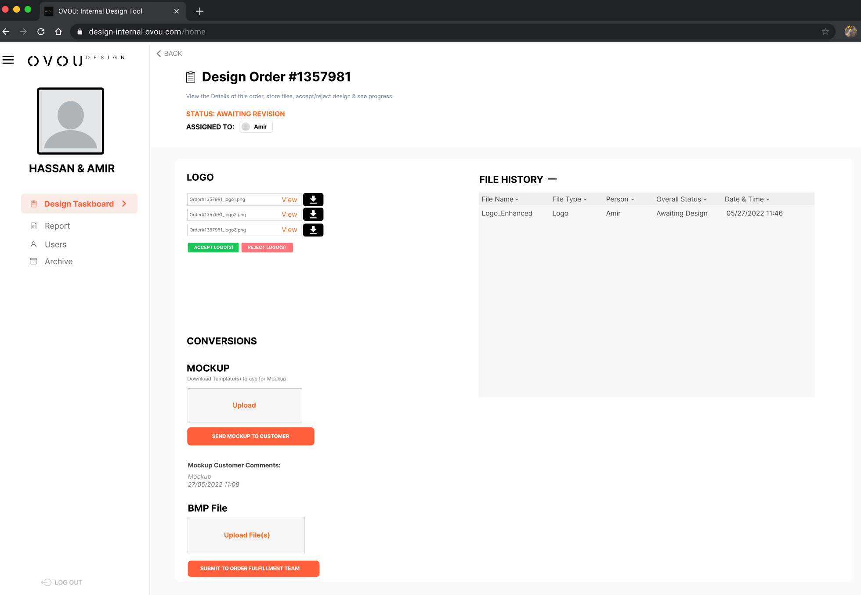View the logo2.png file
Screen dimensions: 861x595
(289, 215)
